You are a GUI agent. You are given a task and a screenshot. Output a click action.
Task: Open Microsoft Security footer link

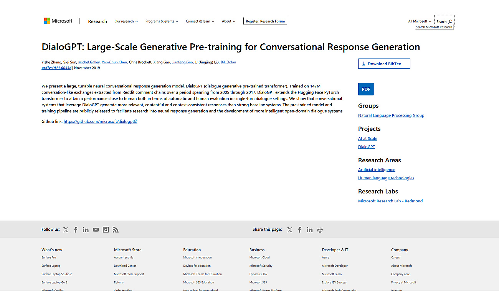click(261, 266)
